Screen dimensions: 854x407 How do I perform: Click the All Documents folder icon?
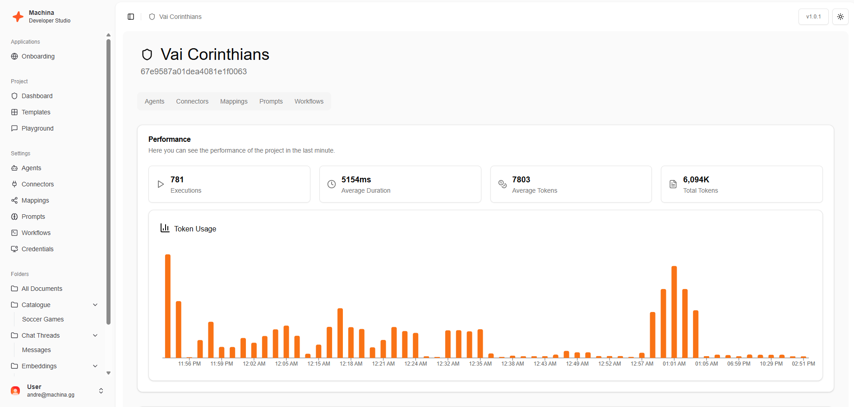(x=14, y=289)
